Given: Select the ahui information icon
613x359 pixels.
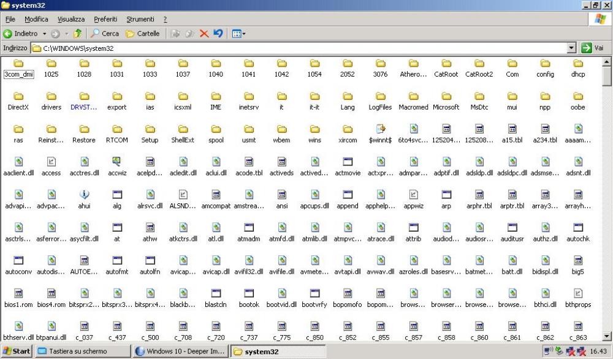Looking at the screenshot, I should pos(84,195).
